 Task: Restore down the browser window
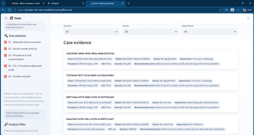[x=243, y=3]
